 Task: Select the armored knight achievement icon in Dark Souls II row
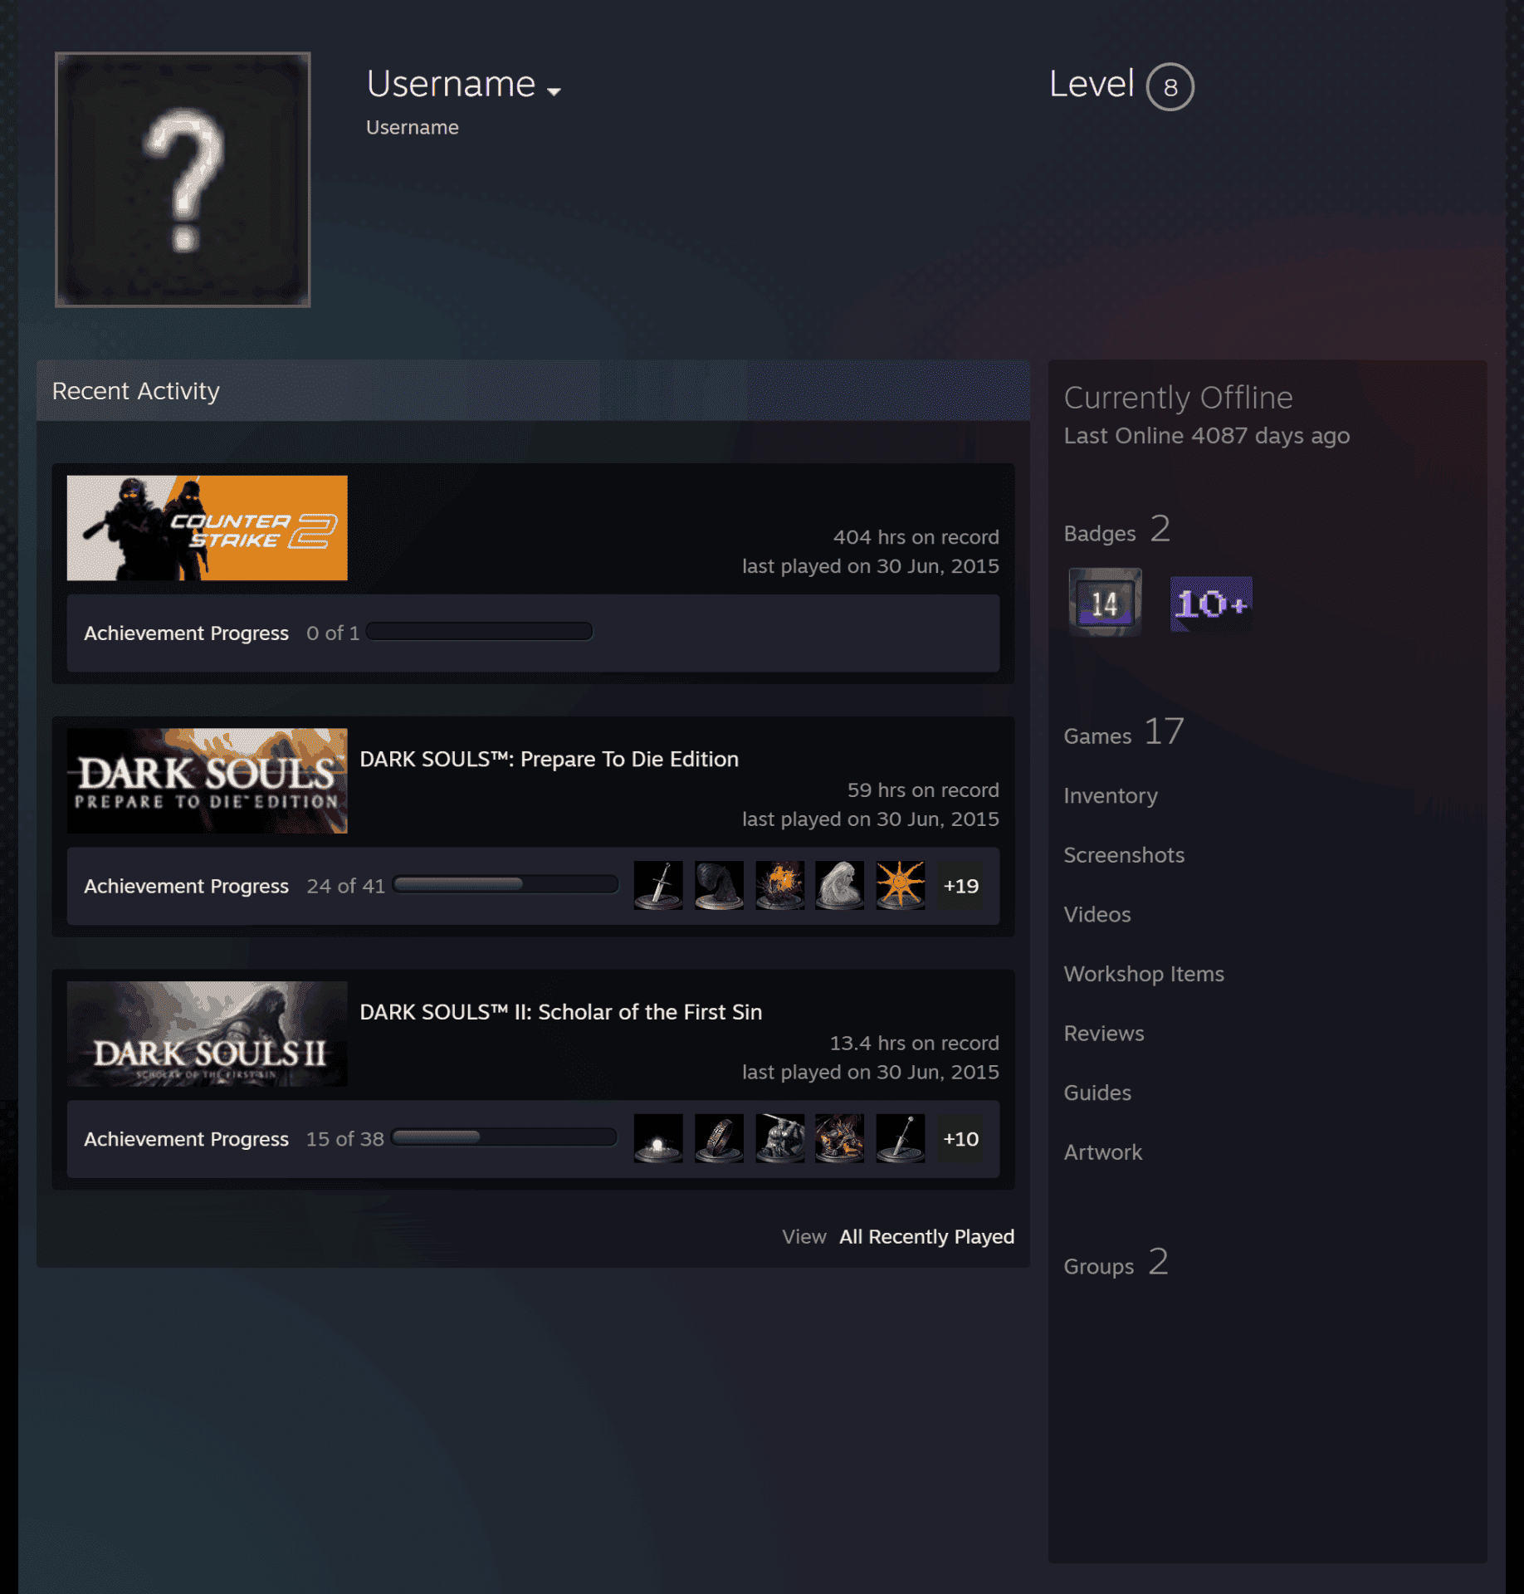(779, 1138)
